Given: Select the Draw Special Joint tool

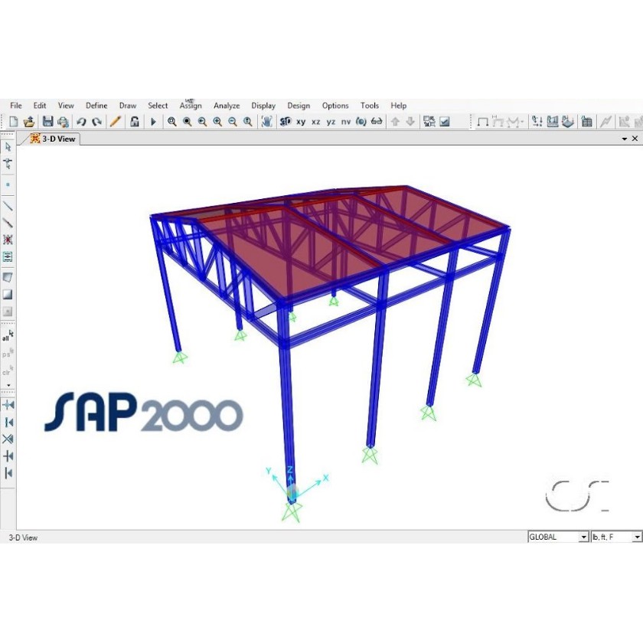Looking at the screenshot, I should pos(8,184).
